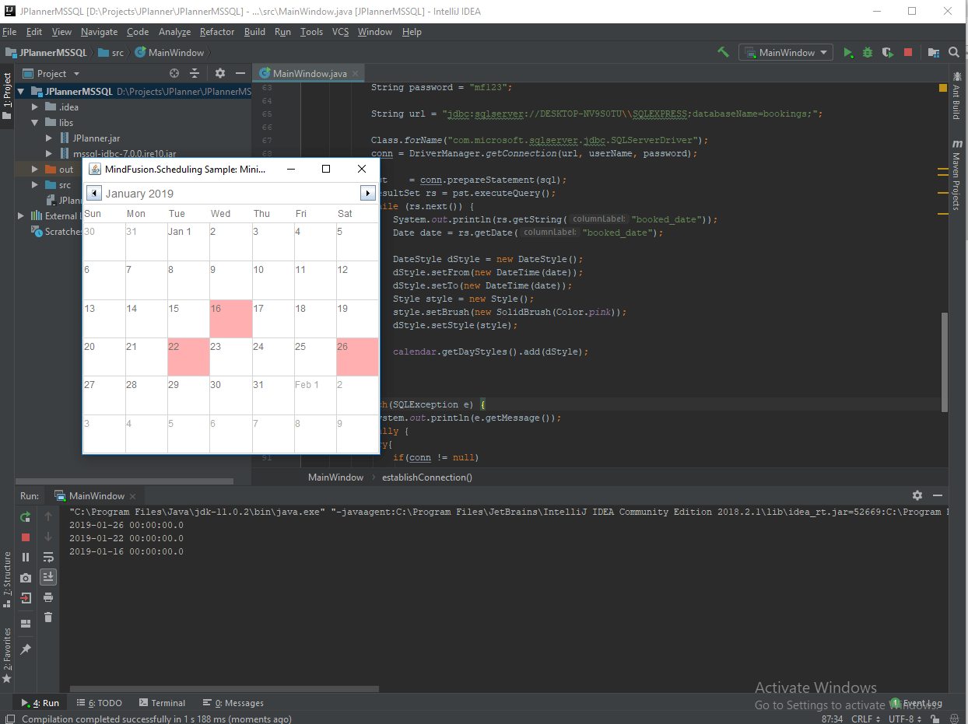Click establishConnection() breadcrumb below editor
Viewport: 968px width, 724px height.
[x=427, y=477]
